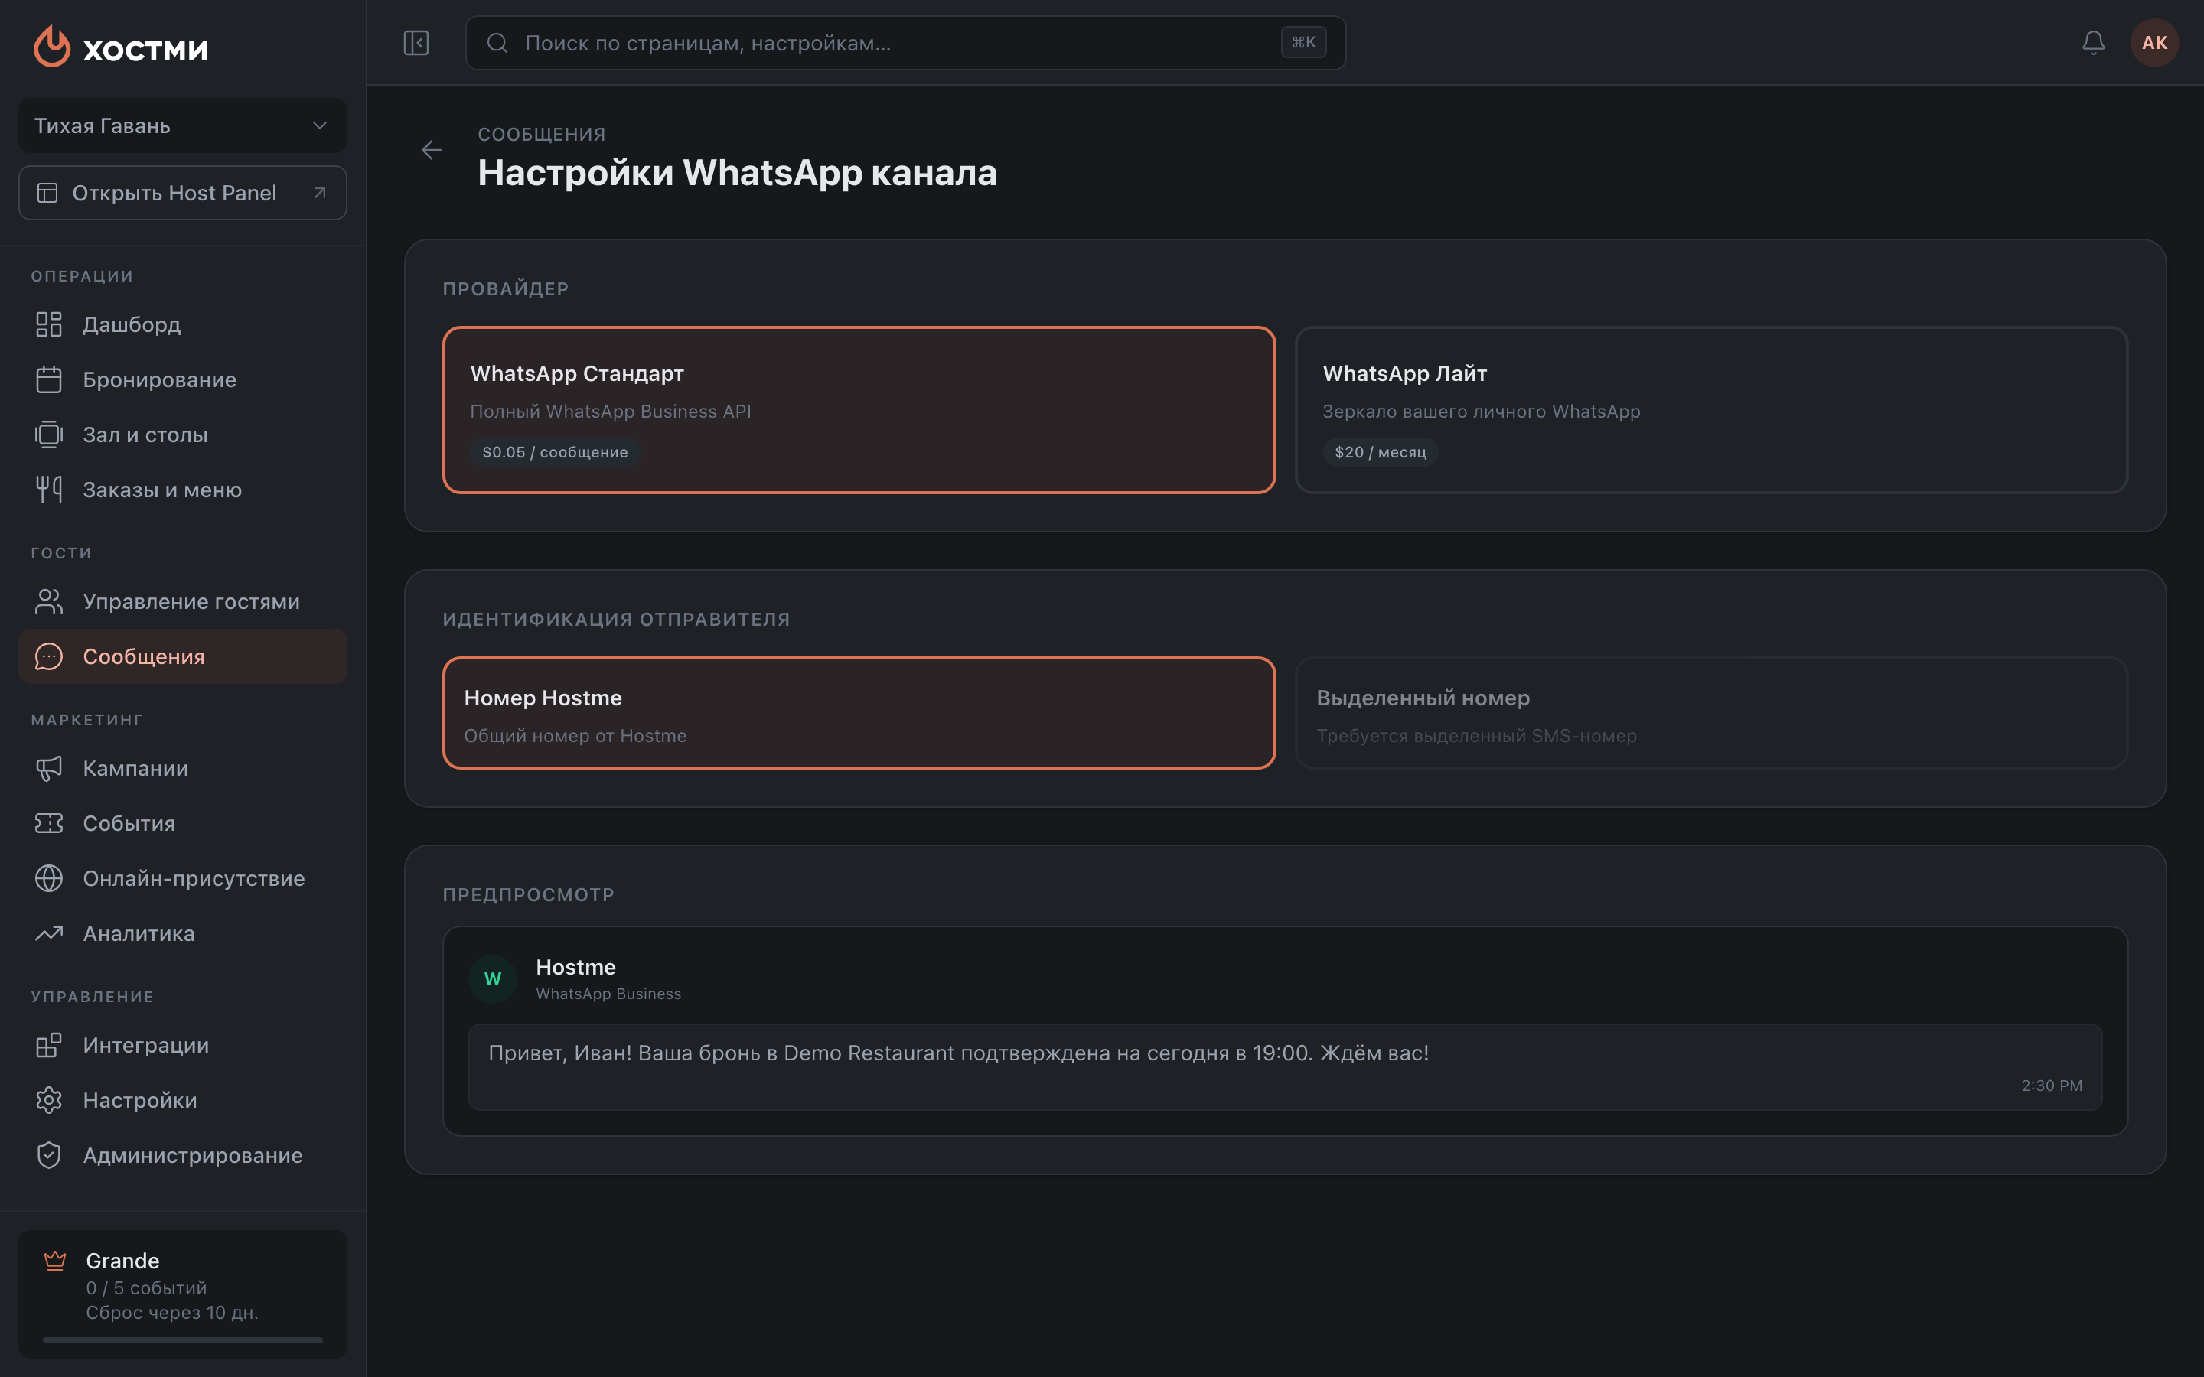Click the preview message bubble

1285,1067
